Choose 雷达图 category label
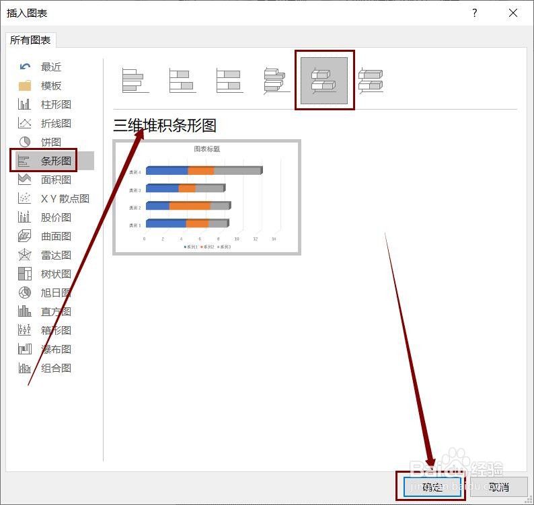 (x=56, y=255)
